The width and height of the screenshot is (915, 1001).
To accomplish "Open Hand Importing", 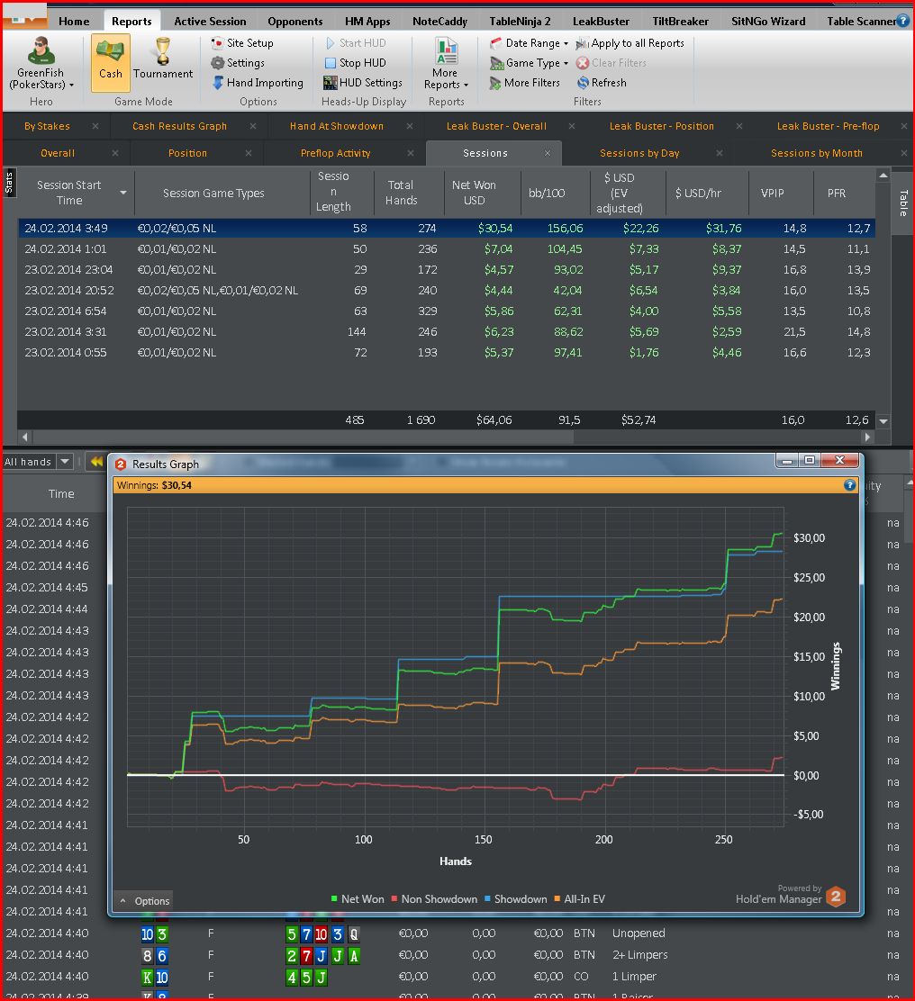I will click(x=258, y=82).
